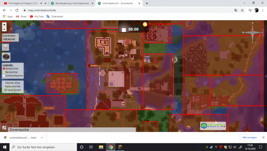Click the white Communityzone legend swatch
The image size is (267, 151).
coord(4,76)
